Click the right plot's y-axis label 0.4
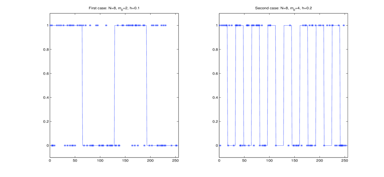The height and width of the screenshot is (177, 384). 215,98
